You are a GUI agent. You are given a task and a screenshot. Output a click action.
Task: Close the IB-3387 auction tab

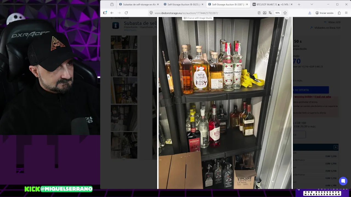(247, 4)
